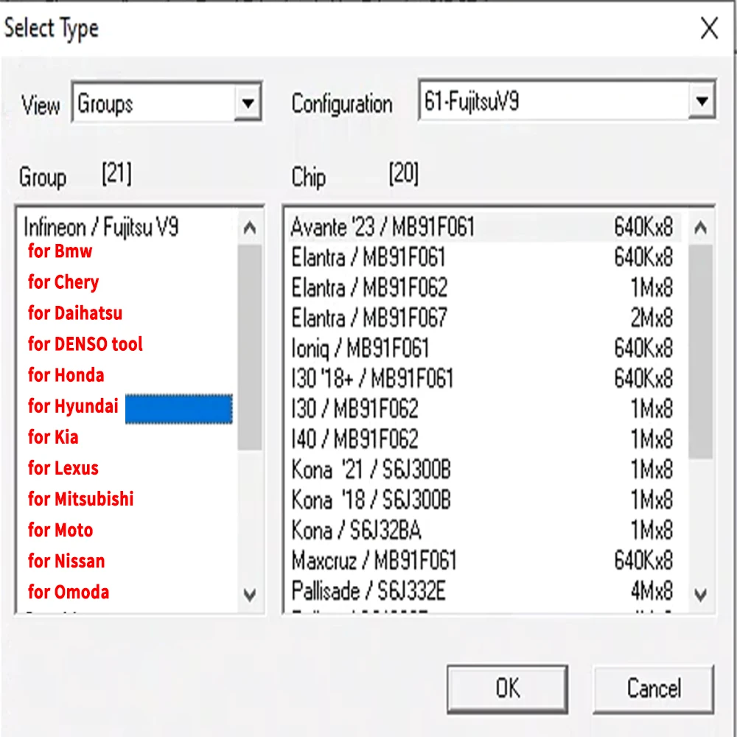Image resolution: width=737 pixels, height=737 pixels.
Task: Choose chip Kona / S6J32BA
Action: pos(484,530)
